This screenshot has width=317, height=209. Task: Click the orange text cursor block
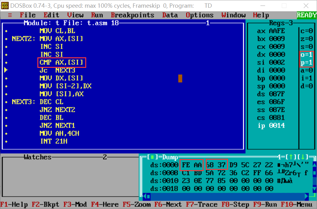(180, 78)
